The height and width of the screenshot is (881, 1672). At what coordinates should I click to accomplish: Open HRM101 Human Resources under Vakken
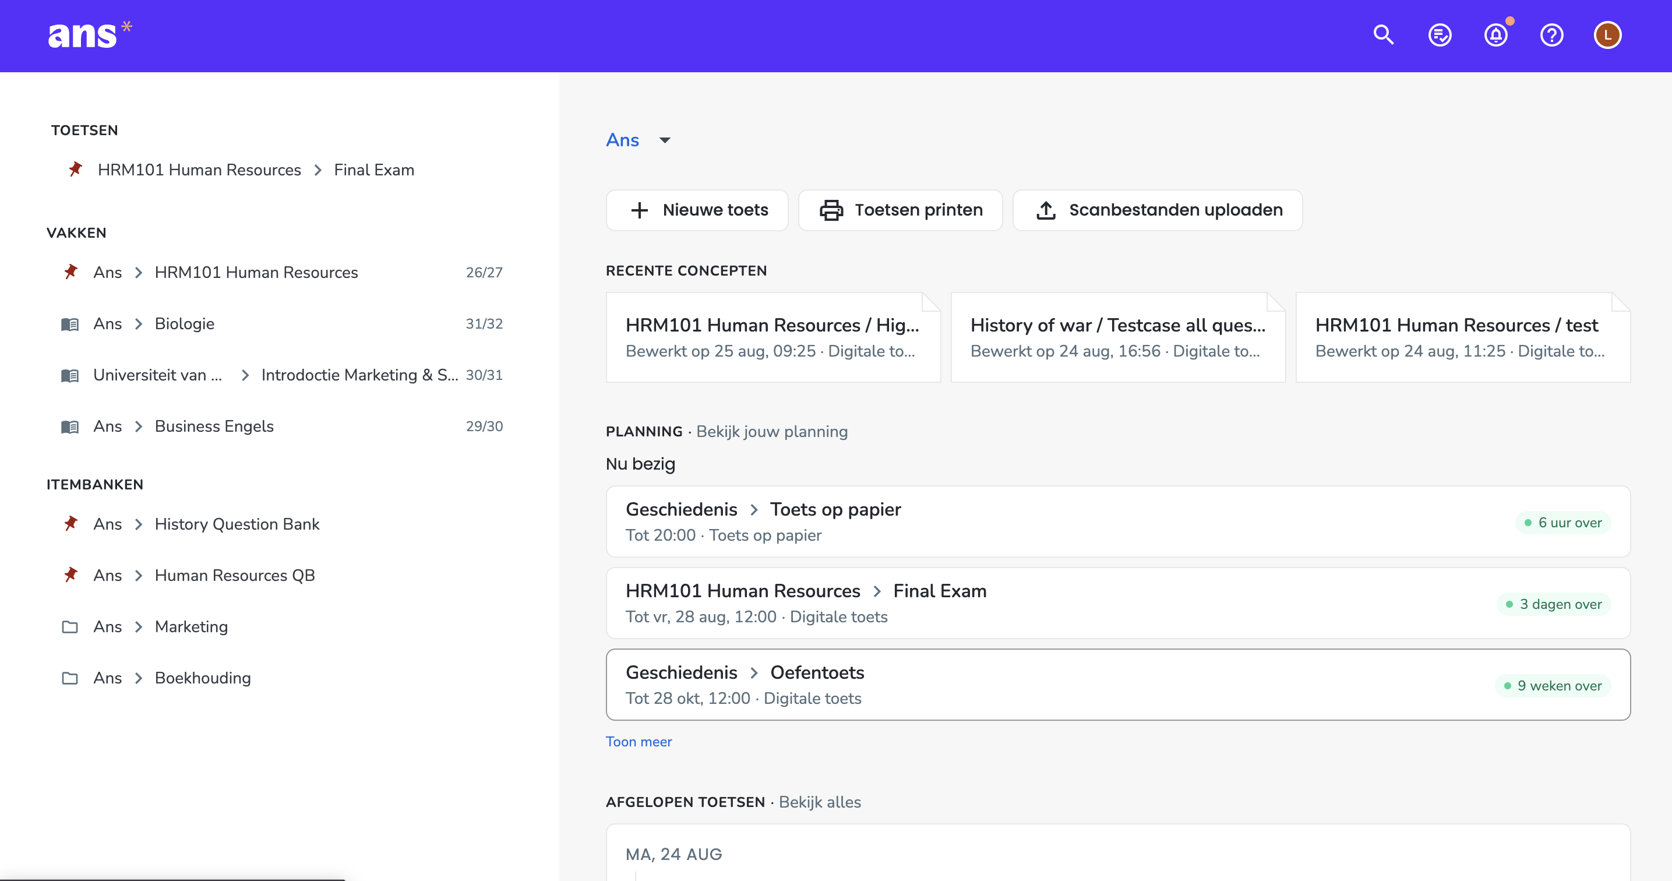coord(256,273)
